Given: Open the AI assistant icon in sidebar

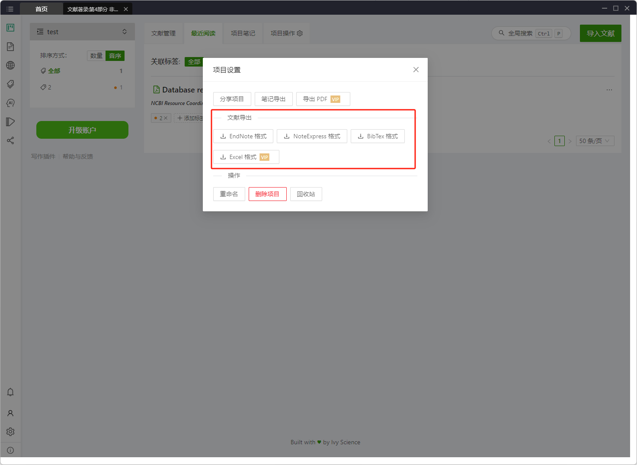Looking at the screenshot, I should (10, 103).
